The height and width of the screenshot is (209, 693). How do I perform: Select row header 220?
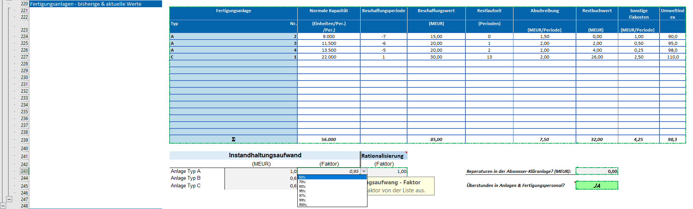[x=24, y=4]
